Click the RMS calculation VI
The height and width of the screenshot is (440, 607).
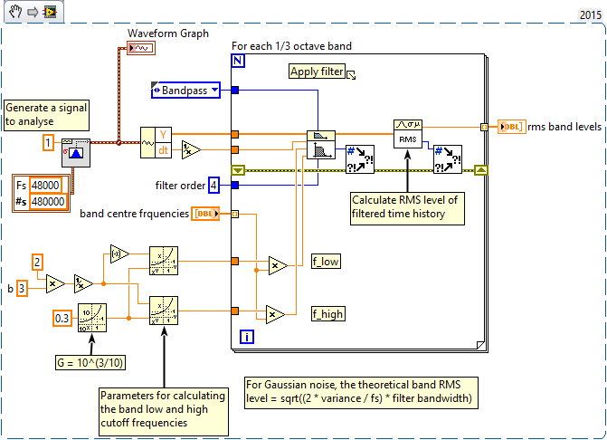pos(408,134)
